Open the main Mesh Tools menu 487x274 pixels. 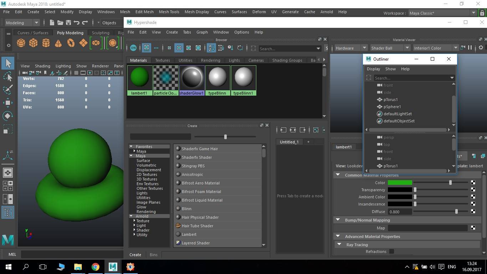click(169, 12)
